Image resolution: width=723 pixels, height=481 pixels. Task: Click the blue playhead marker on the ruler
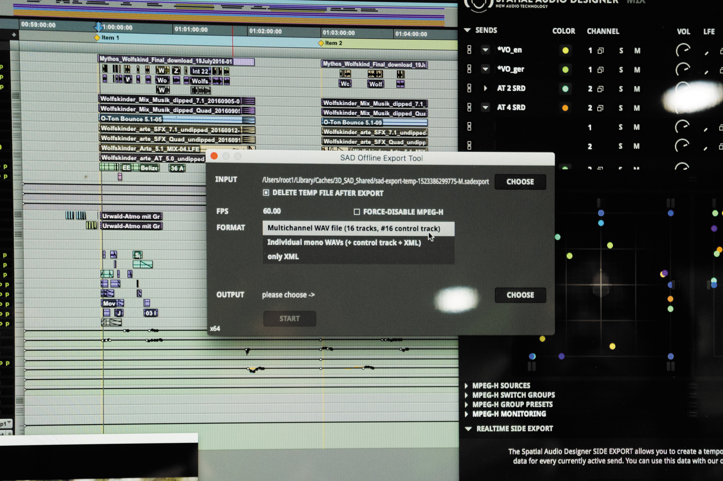[x=98, y=27]
